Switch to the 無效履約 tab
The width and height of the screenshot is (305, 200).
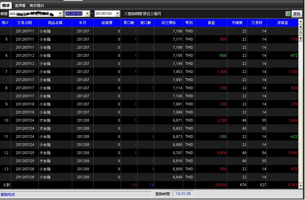[x=37, y=5]
